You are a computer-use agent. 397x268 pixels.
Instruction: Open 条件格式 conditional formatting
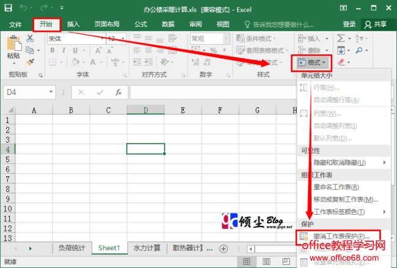point(256,39)
